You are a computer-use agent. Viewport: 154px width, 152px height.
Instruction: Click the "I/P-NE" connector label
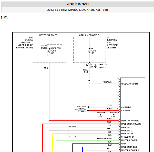pos(94,65)
